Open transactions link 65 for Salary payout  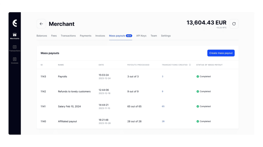point(163,106)
